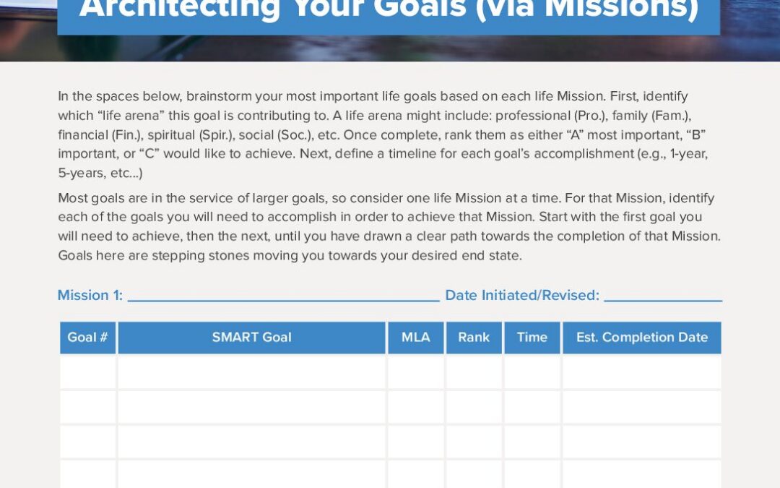Select the first row's Rank cell
Viewport: 780px width, 488px height.
pyautogui.click(x=474, y=372)
